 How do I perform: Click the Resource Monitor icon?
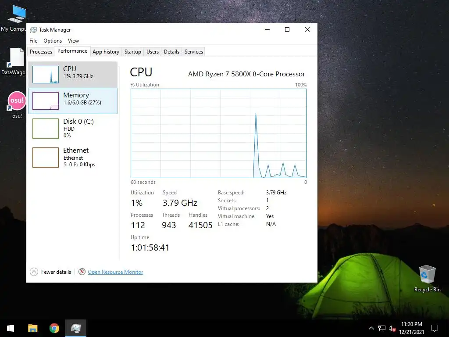click(82, 272)
